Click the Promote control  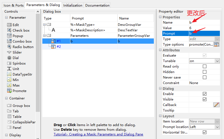click(x=17, y=91)
